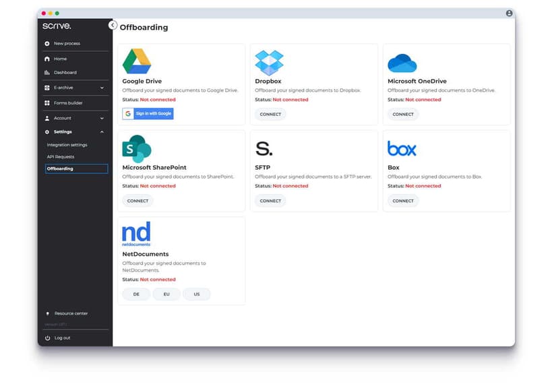Image resolution: width=558 pixels, height=384 pixels.
Task: Open API Requests submenu item
Action: click(61, 156)
